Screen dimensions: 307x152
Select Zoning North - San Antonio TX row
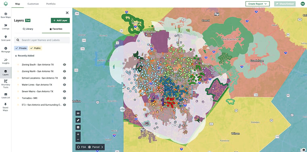pyautogui.click(x=38, y=71)
